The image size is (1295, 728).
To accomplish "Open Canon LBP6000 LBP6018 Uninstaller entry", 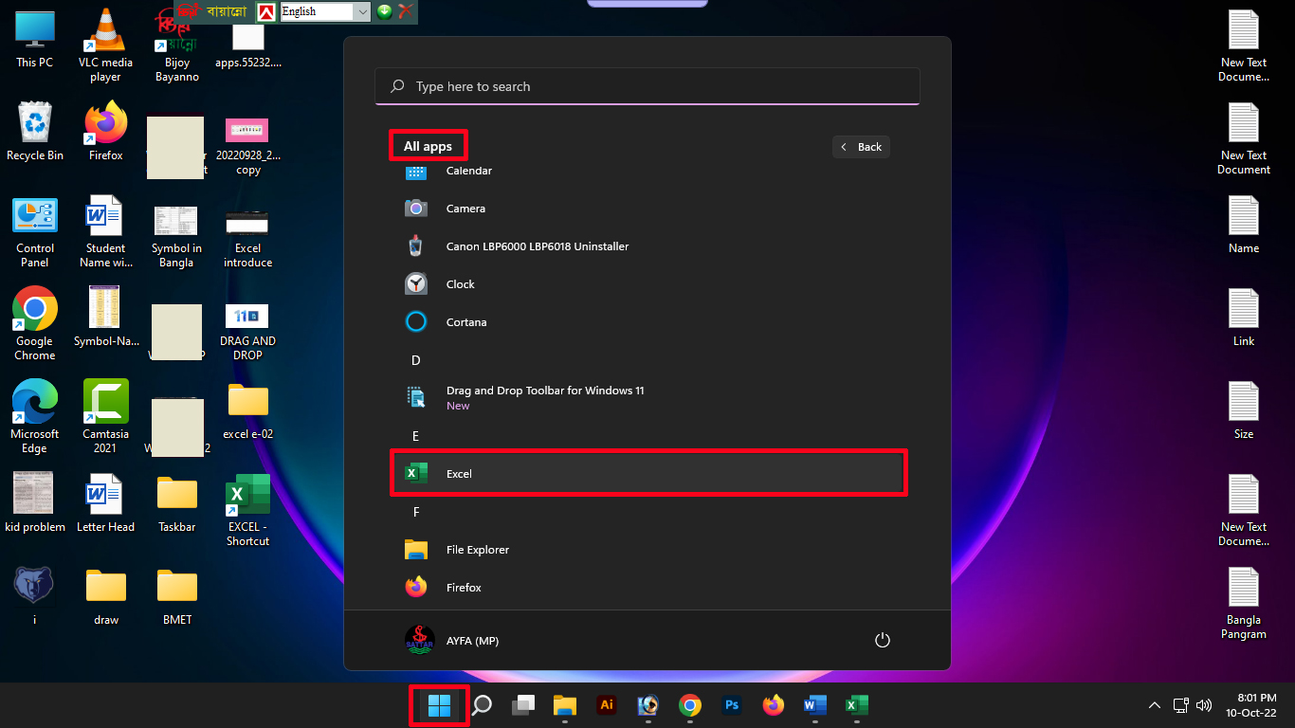I will coord(648,246).
